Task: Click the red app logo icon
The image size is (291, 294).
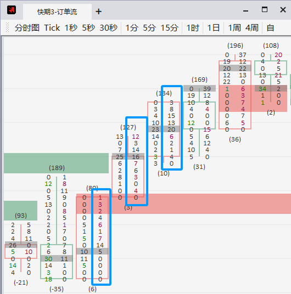Action: tap(12, 10)
